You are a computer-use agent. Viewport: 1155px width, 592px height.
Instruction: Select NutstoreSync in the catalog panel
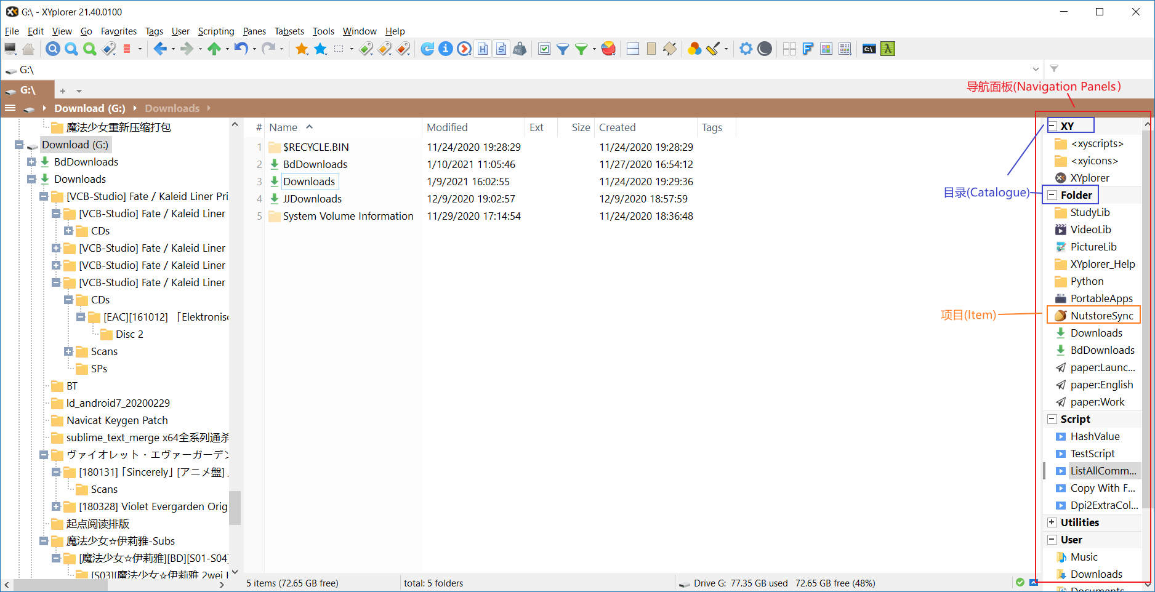1098,315
